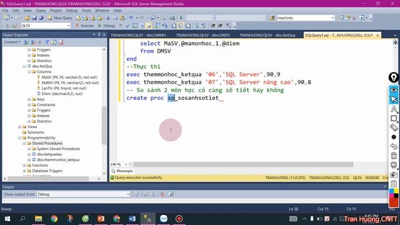
Task: Select the text A annotation tool
Action: [394, 109]
